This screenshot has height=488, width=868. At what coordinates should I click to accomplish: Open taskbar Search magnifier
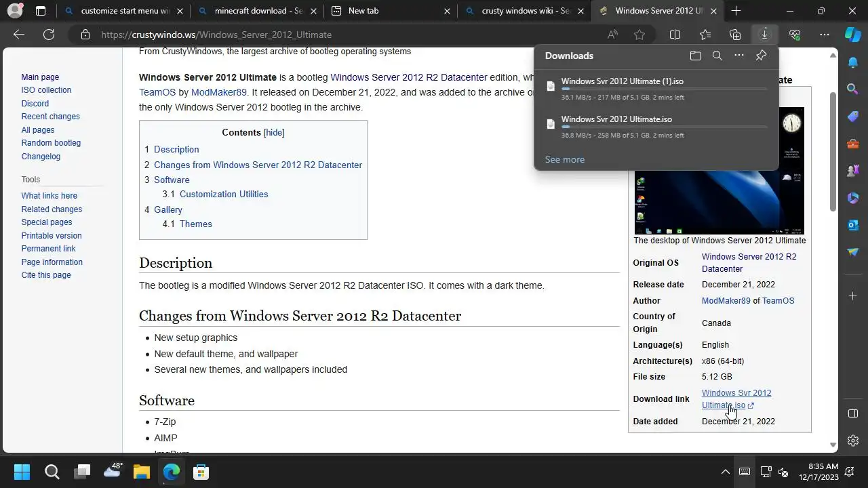(52, 472)
